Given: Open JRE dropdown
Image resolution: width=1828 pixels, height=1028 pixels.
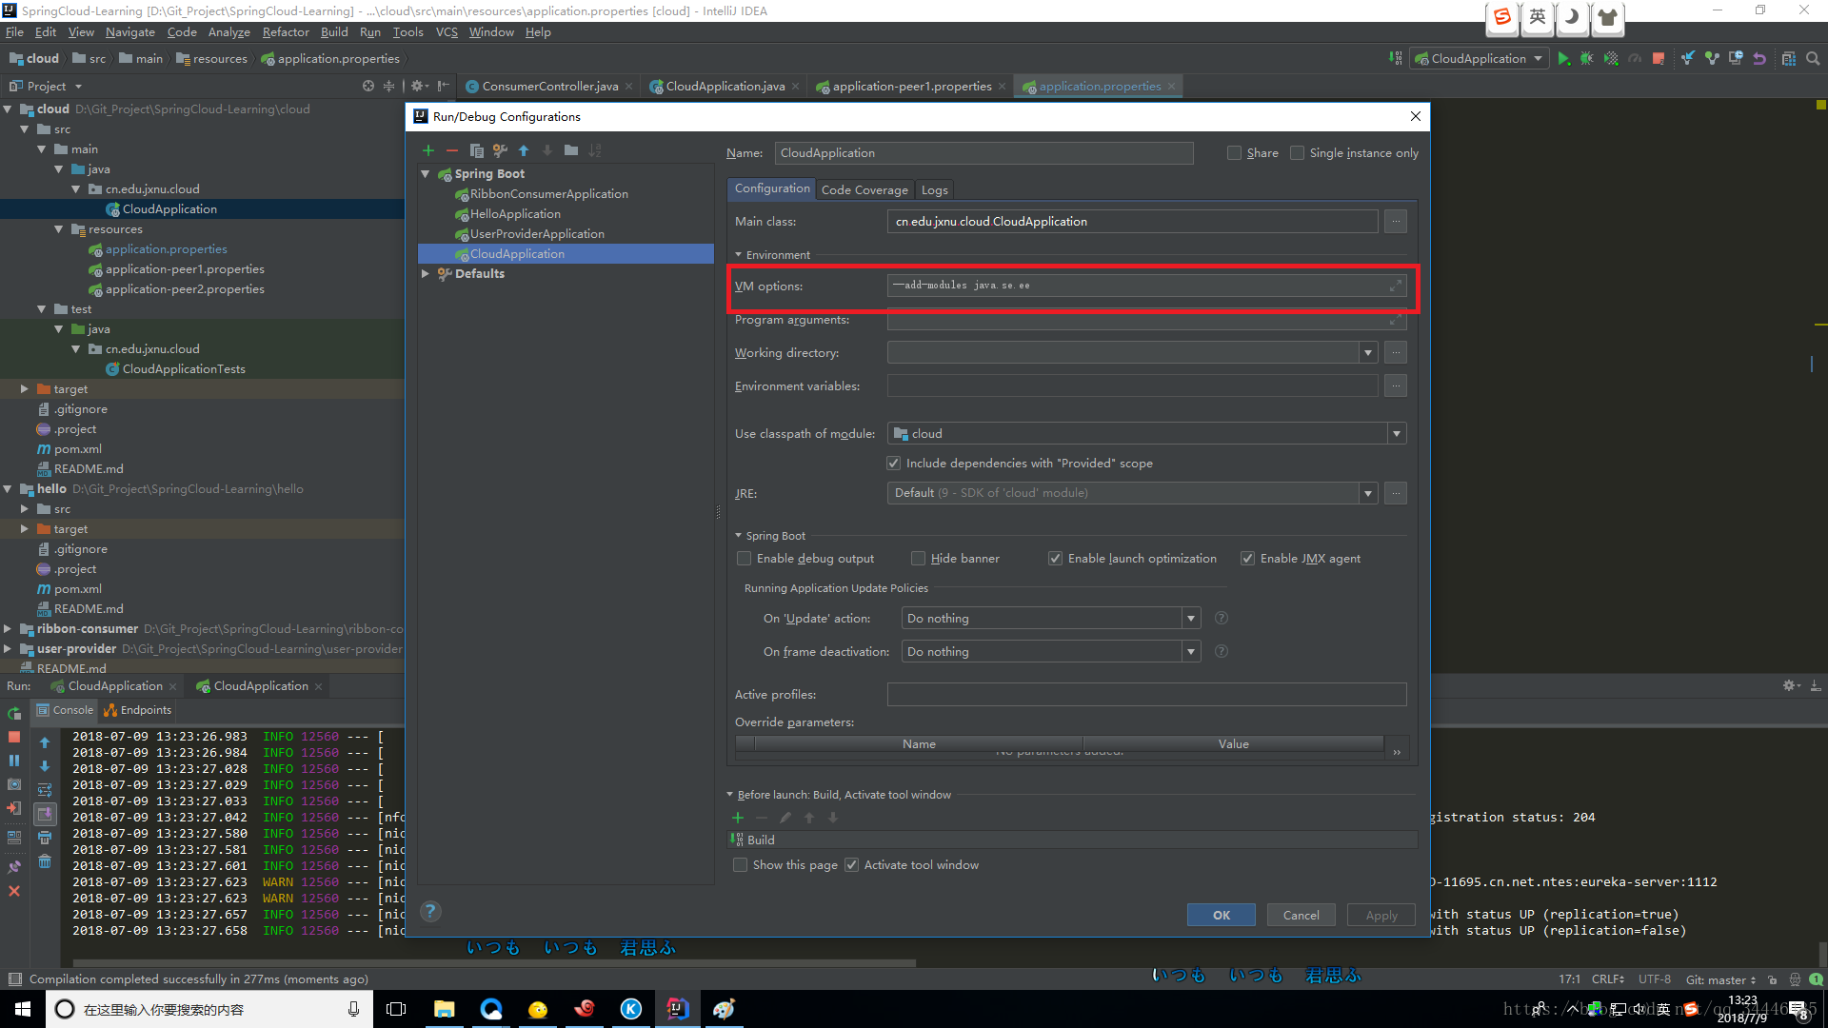Looking at the screenshot, I should 1368,494.
